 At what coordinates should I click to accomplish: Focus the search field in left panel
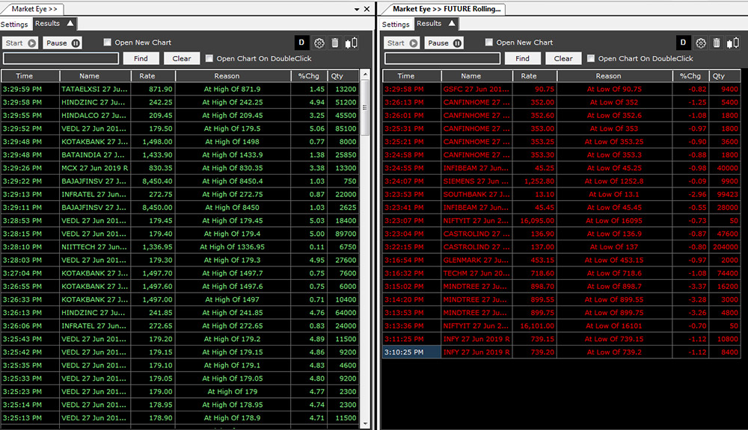61,58
